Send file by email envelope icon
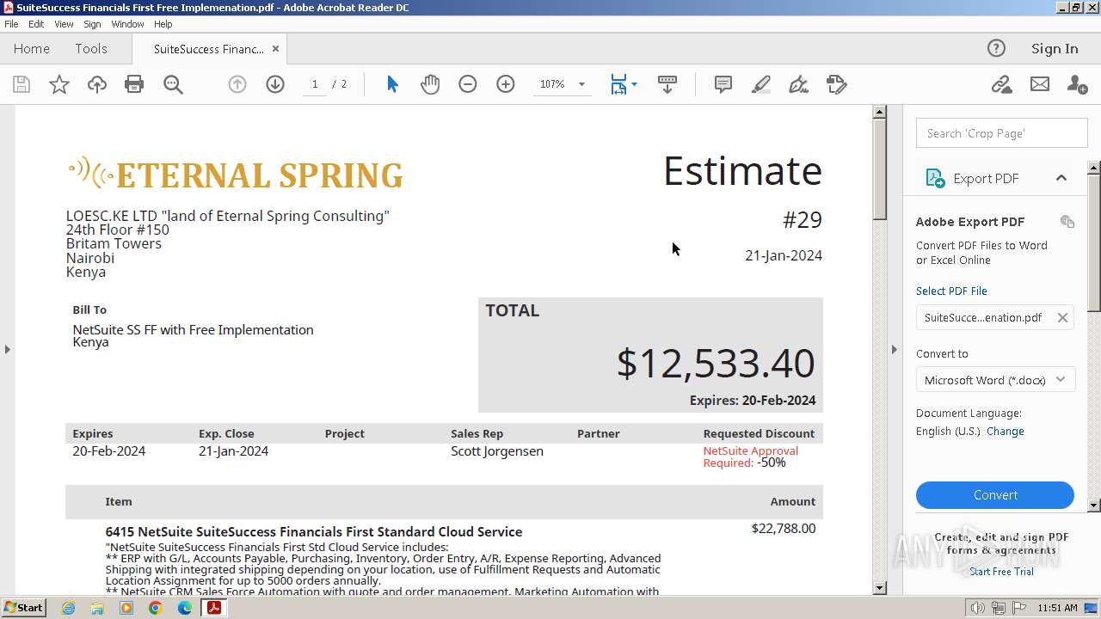 tap(1040, 84)
